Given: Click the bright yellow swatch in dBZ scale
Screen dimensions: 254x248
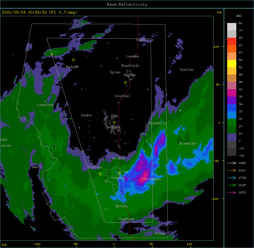Looking at the screenshot, I should click(x=232, y=63).
